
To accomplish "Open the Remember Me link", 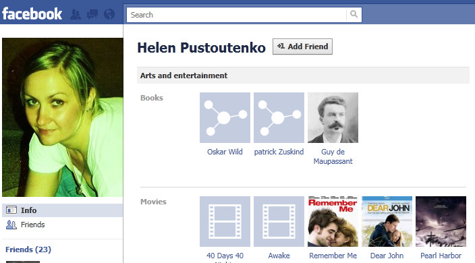I will tap(333, 256).
